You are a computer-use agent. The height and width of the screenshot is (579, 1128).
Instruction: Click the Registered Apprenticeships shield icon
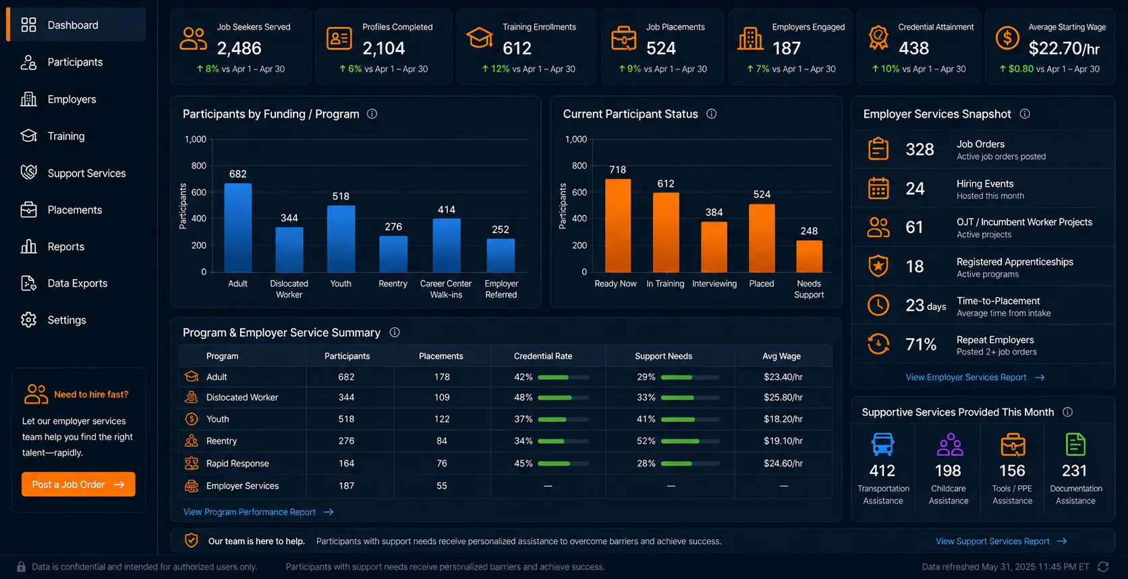[x=878, y=266]
